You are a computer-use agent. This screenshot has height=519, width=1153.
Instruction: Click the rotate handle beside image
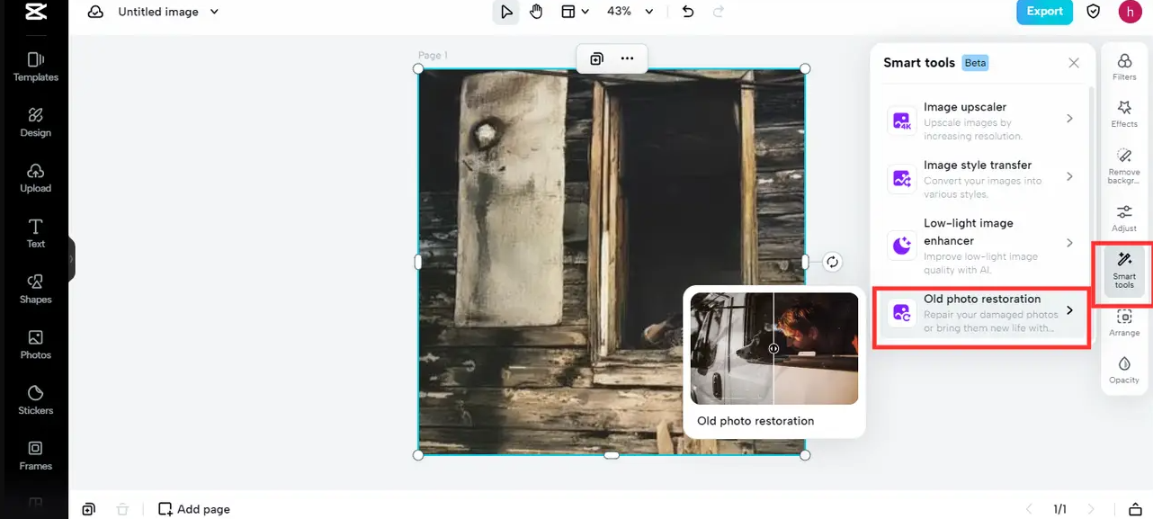click(x=833, y=262)
